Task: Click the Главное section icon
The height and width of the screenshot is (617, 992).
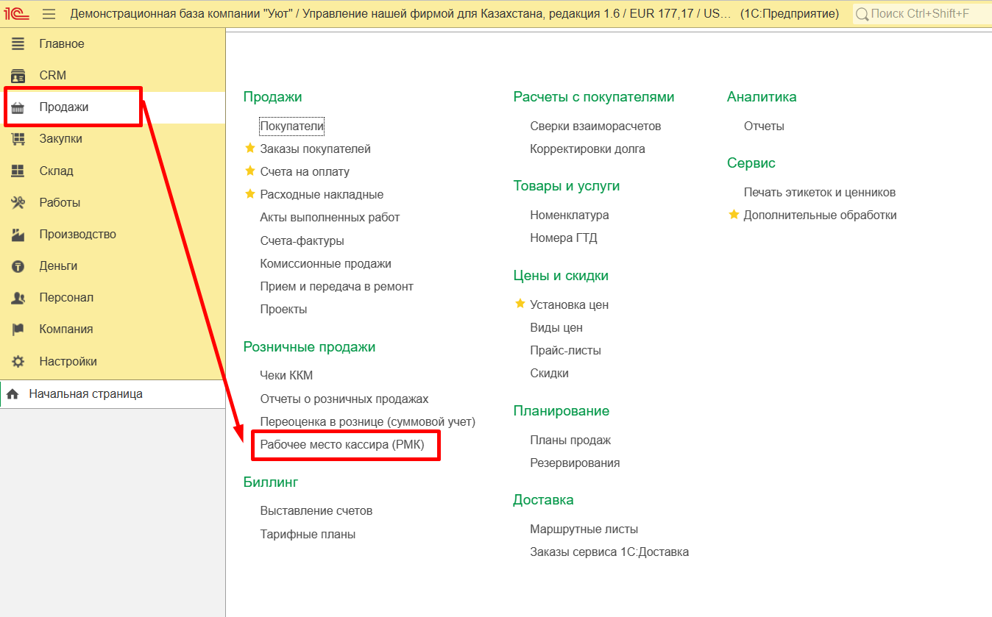Action: 18,44
